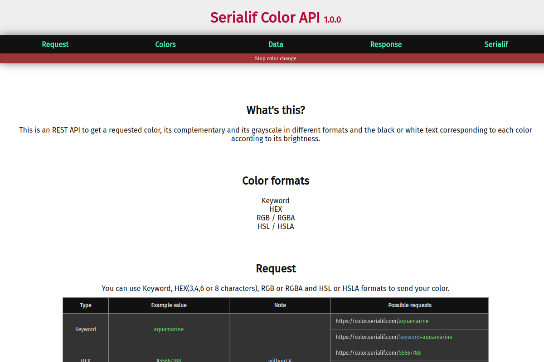Click the Note column header

[x=280, y=305]
